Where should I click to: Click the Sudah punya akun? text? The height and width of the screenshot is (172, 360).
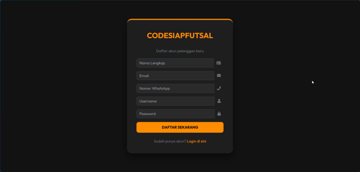tap(170, 142)
